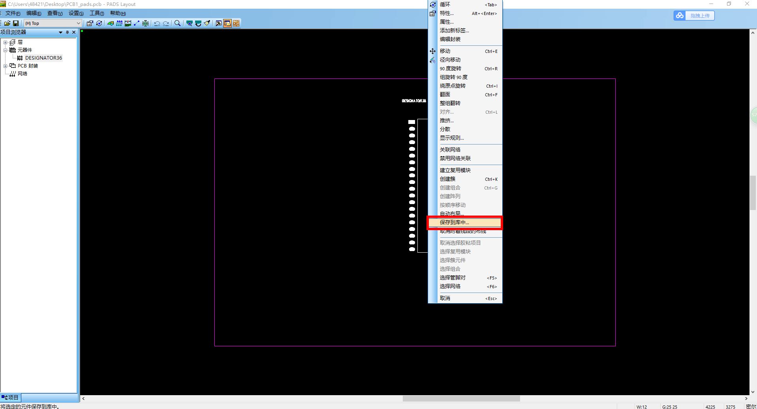Choose 翻面 from context menu
757x409 pixels.
pos(465,95)
